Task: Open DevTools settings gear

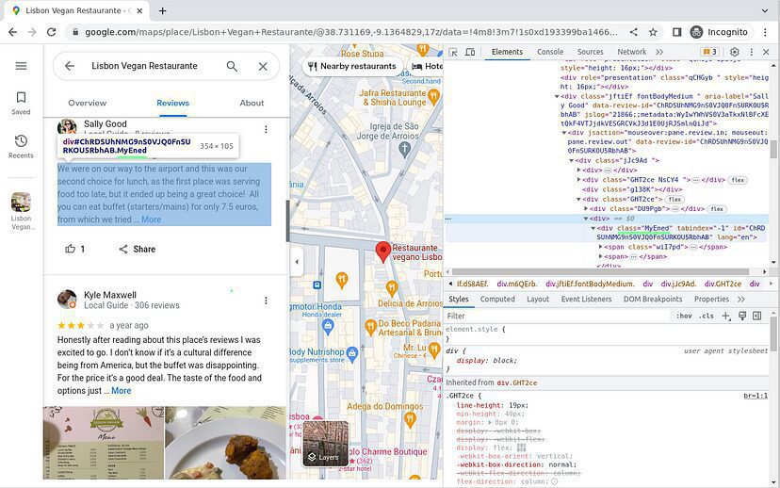Action: [735, 53]
